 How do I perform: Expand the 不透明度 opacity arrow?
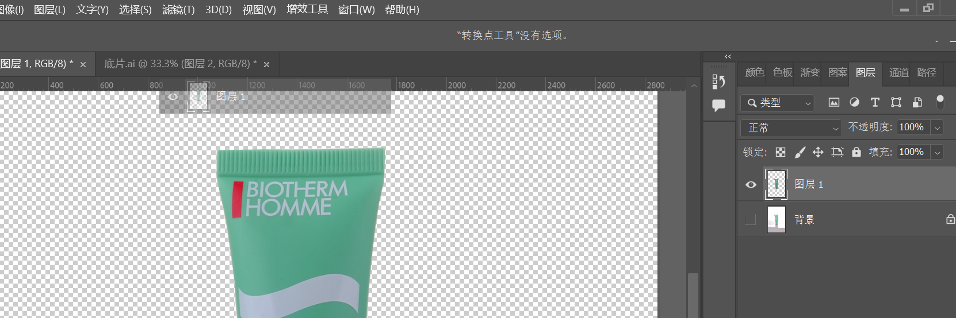point(938,127)
